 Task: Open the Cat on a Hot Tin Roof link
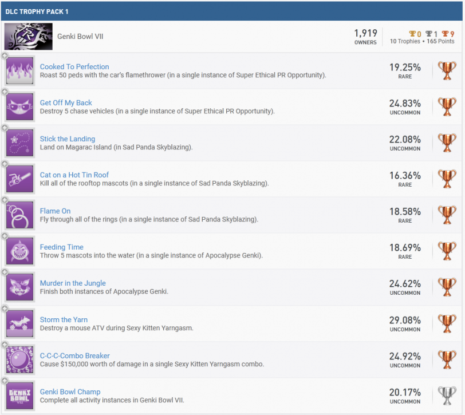point(74,175)
